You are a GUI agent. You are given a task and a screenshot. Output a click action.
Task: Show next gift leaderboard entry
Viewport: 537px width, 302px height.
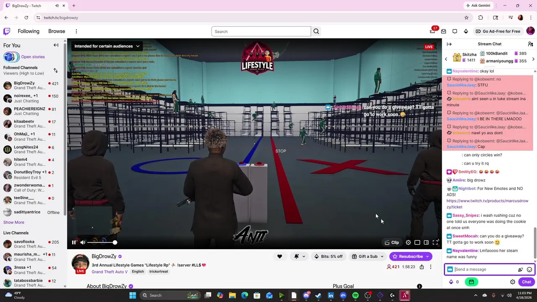(x=533, y=59)
